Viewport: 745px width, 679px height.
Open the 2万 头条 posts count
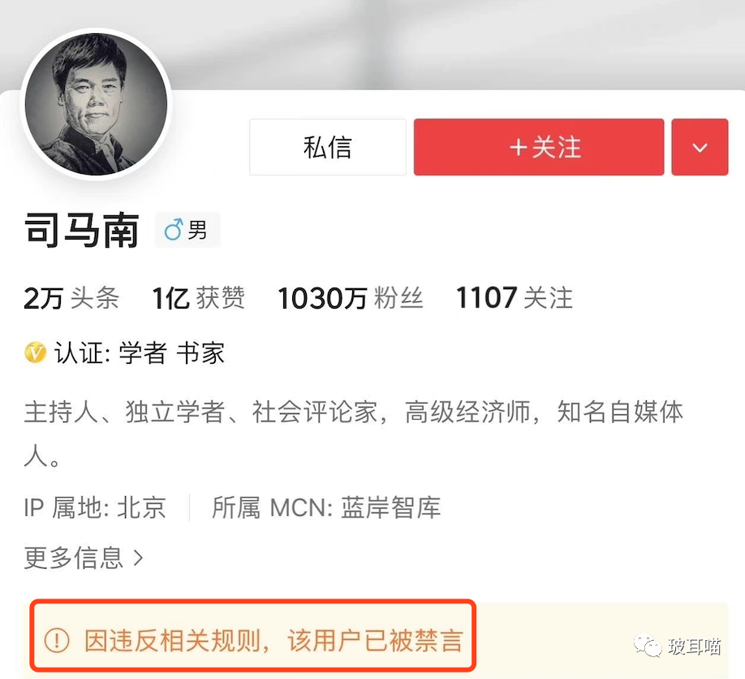pyautogui.click(x=71, y=299)
